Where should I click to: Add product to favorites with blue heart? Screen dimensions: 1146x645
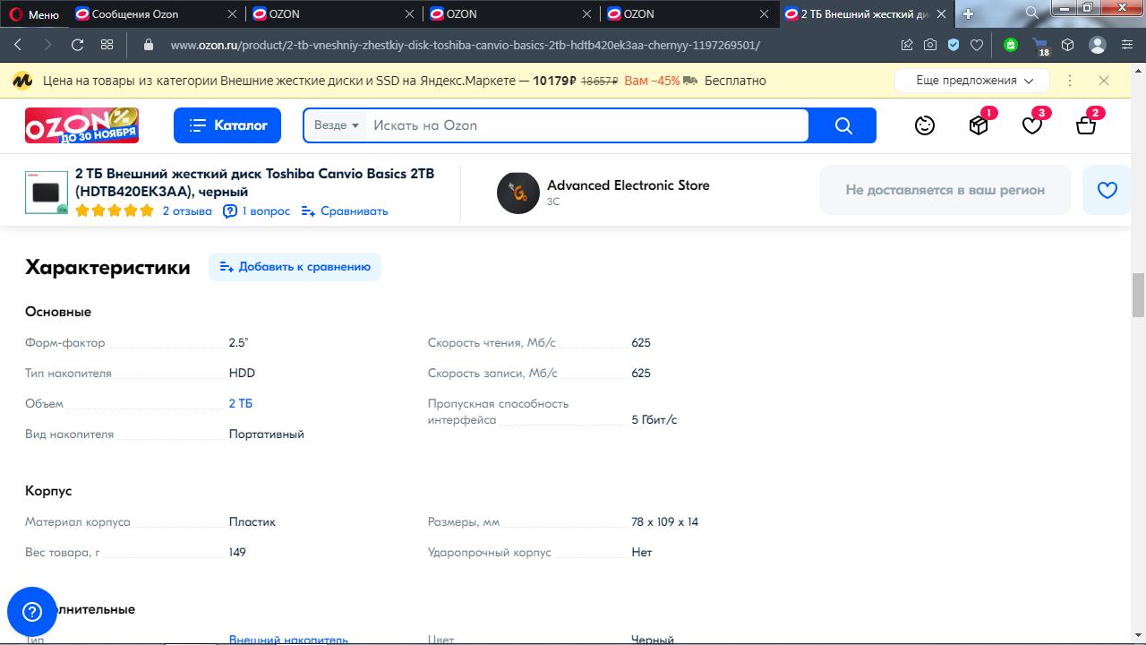point(1108,190)
